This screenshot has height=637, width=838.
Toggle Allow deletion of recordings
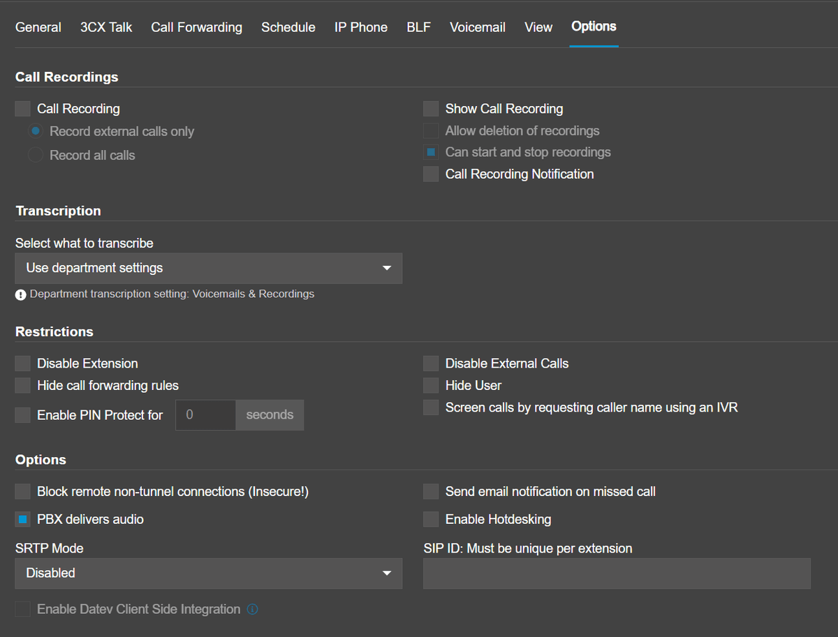[x=431, y=130]
